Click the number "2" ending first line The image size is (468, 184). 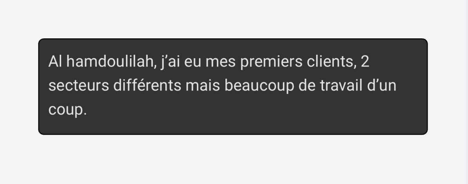coord(365,61)
